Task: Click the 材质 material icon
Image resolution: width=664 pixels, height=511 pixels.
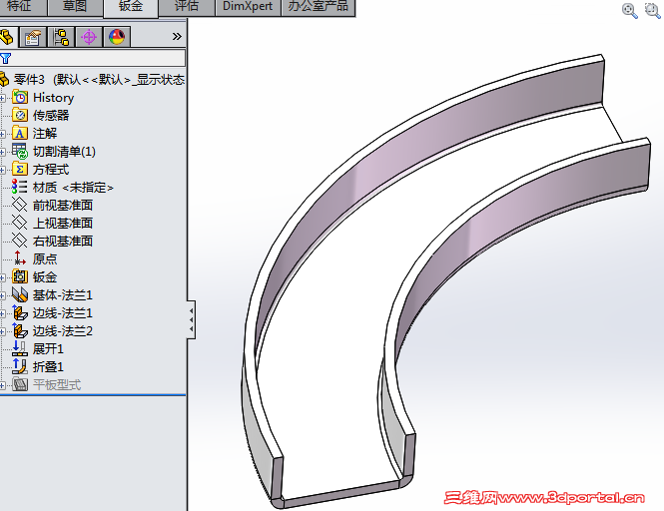Action: point(20,187)
